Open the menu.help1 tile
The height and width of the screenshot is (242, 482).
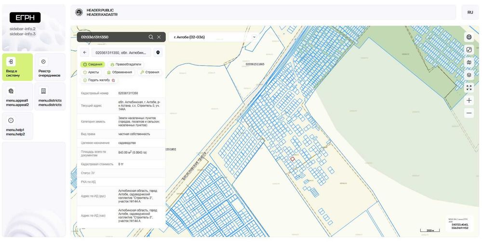tap(17, 126)
